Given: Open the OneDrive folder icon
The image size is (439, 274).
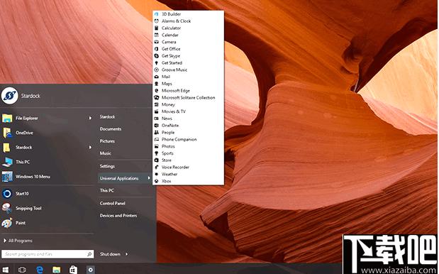Looking at the screenshot, I should click(7, 133).
